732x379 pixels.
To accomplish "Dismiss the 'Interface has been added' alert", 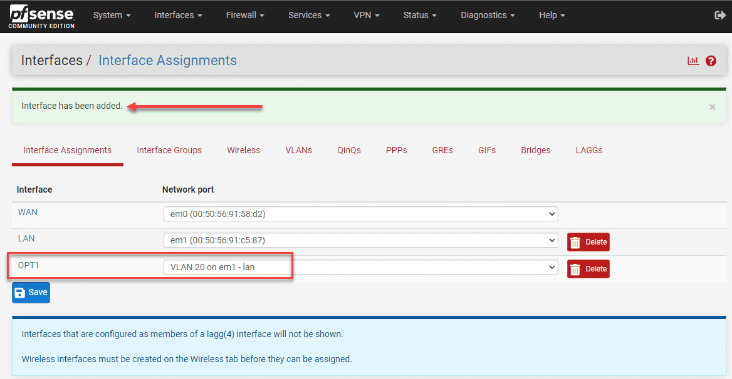I will (712, 107).
